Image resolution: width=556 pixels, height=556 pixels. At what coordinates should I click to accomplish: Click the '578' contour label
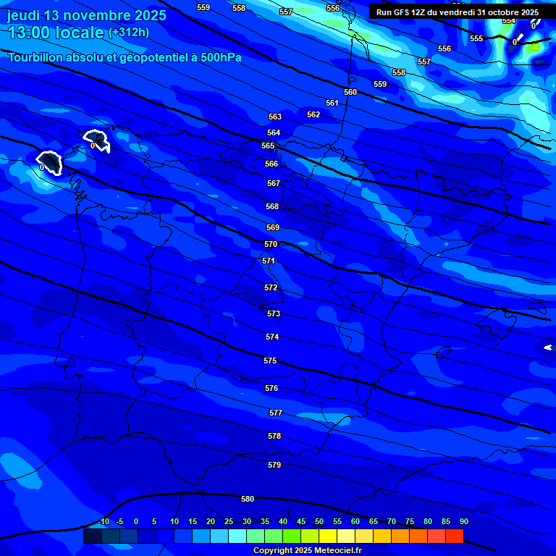274,437
